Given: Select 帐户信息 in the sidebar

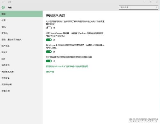Looking at the screenshot, I should click(x=21, y=46).
